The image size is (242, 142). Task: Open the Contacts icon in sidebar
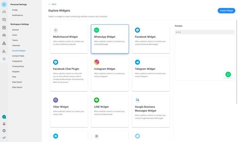(4, 28)
